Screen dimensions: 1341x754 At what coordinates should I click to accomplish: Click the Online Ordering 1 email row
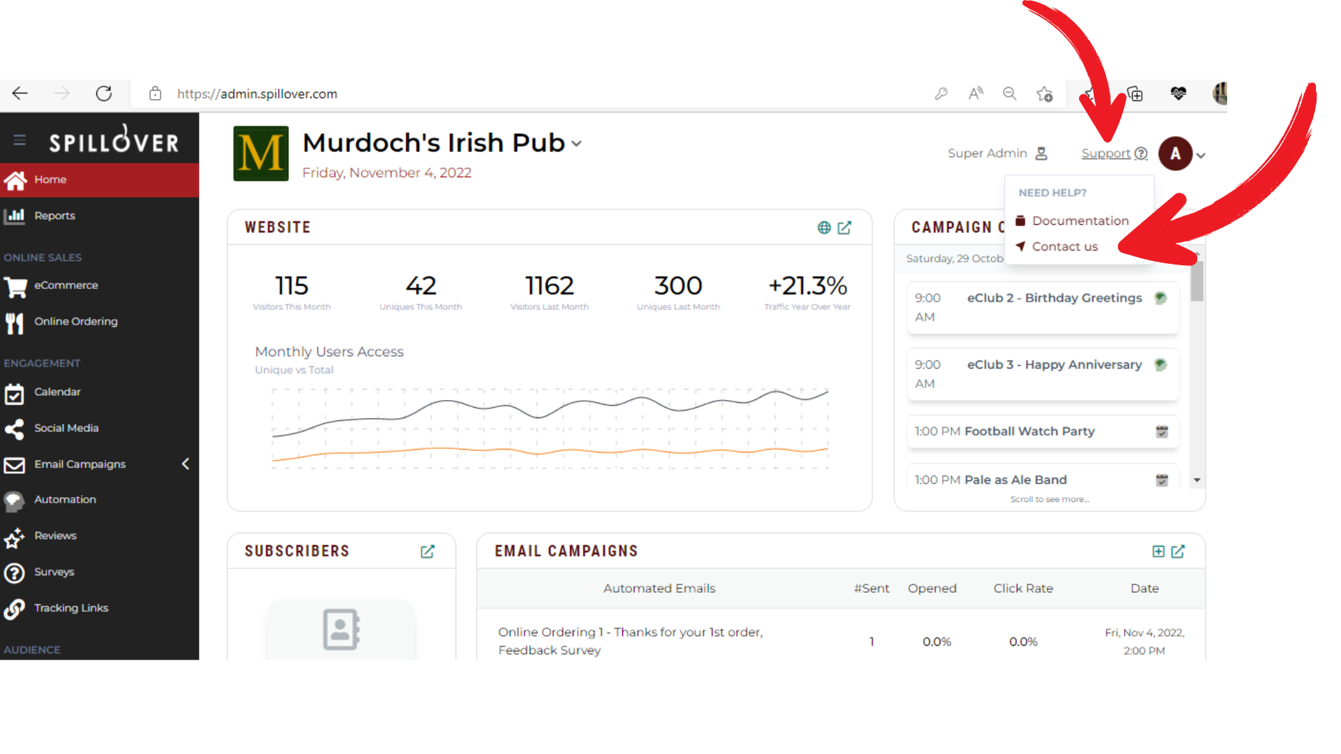click(x=841, y=641)
